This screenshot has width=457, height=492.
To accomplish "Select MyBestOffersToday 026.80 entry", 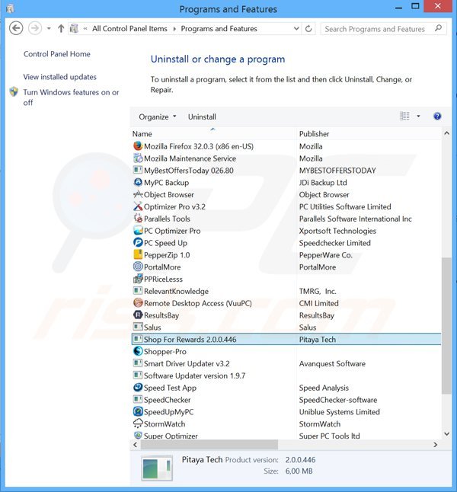I will click(189, 171).
